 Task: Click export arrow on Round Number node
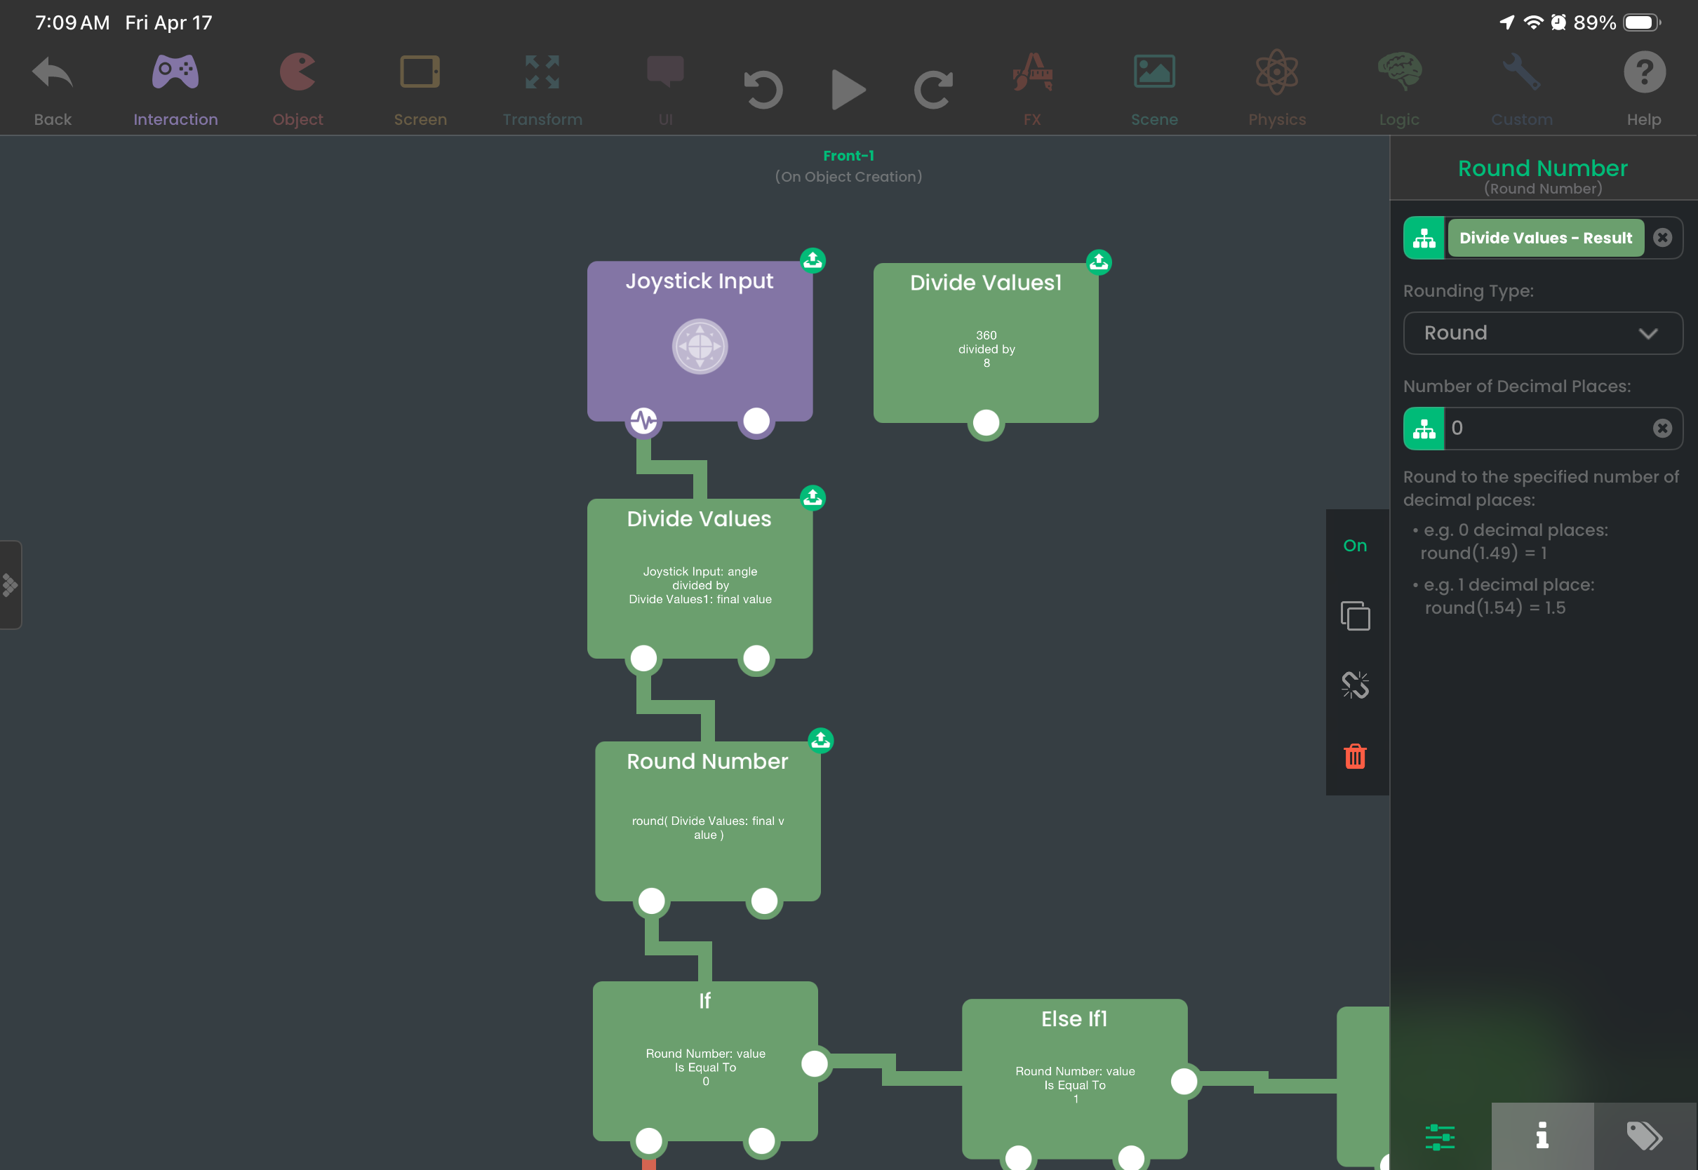[x=820, y=741]
